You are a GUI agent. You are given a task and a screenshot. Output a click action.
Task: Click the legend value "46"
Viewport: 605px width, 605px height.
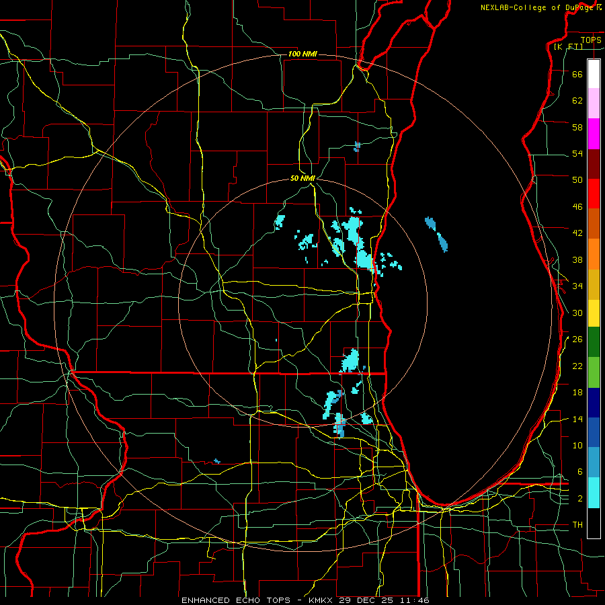coord(577,207)
